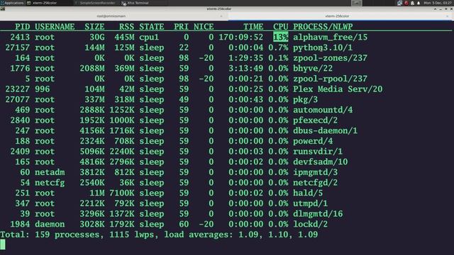The width and height of the screenshot is (454, 255).
Task: Click the RSS column header
Action: [x=127, y=27]
